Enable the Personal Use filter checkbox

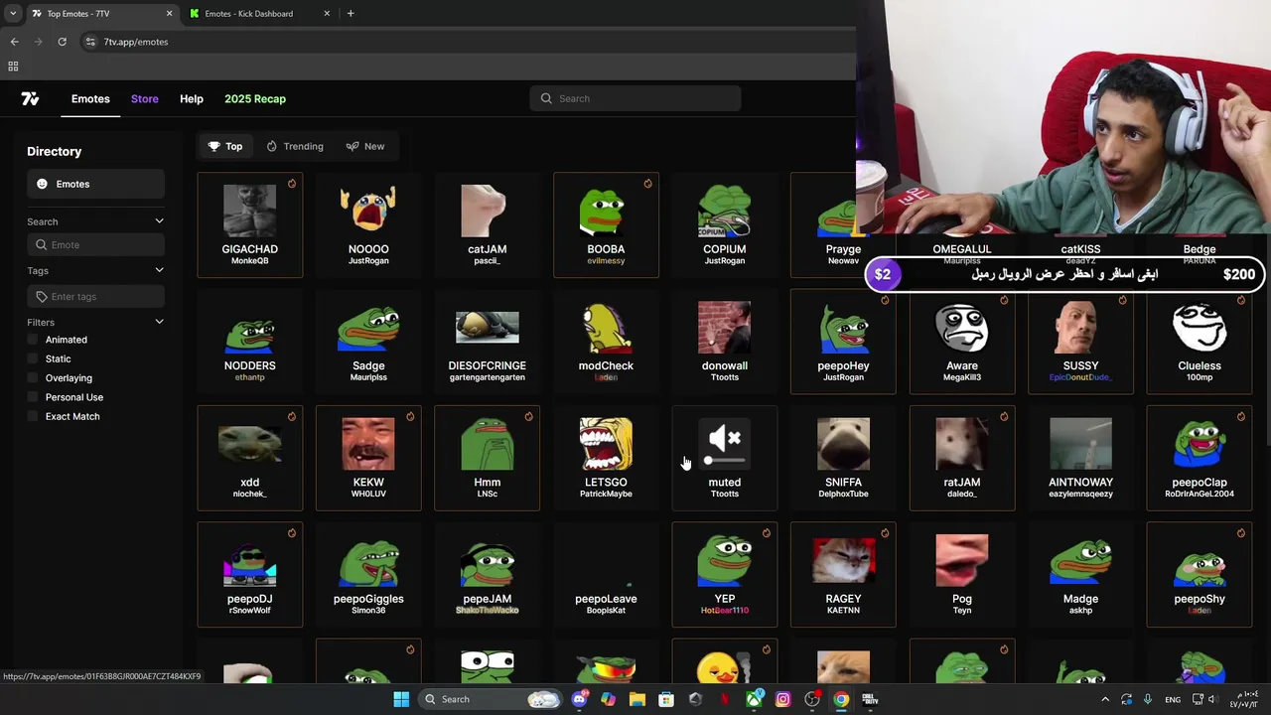[x=33, y=397]
